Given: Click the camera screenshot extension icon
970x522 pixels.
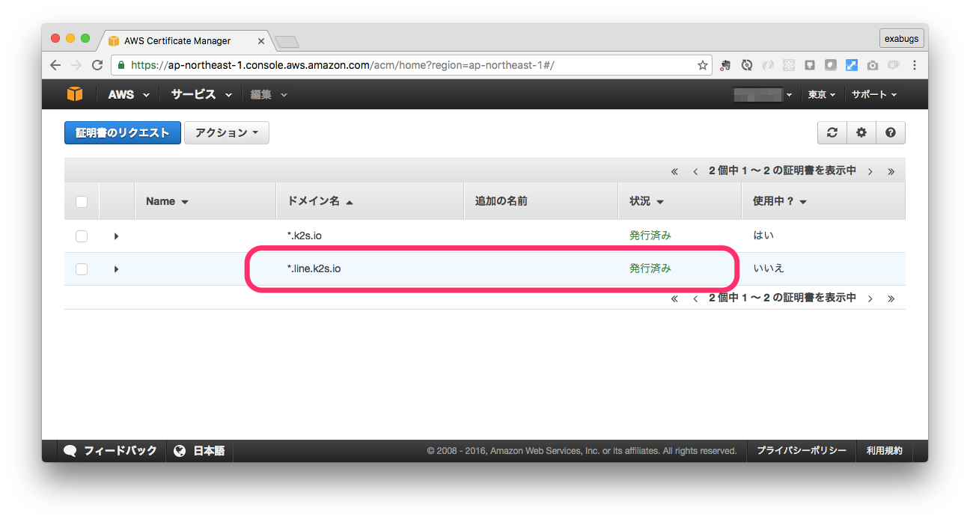Looking at the screenshot, I should 872,65.
